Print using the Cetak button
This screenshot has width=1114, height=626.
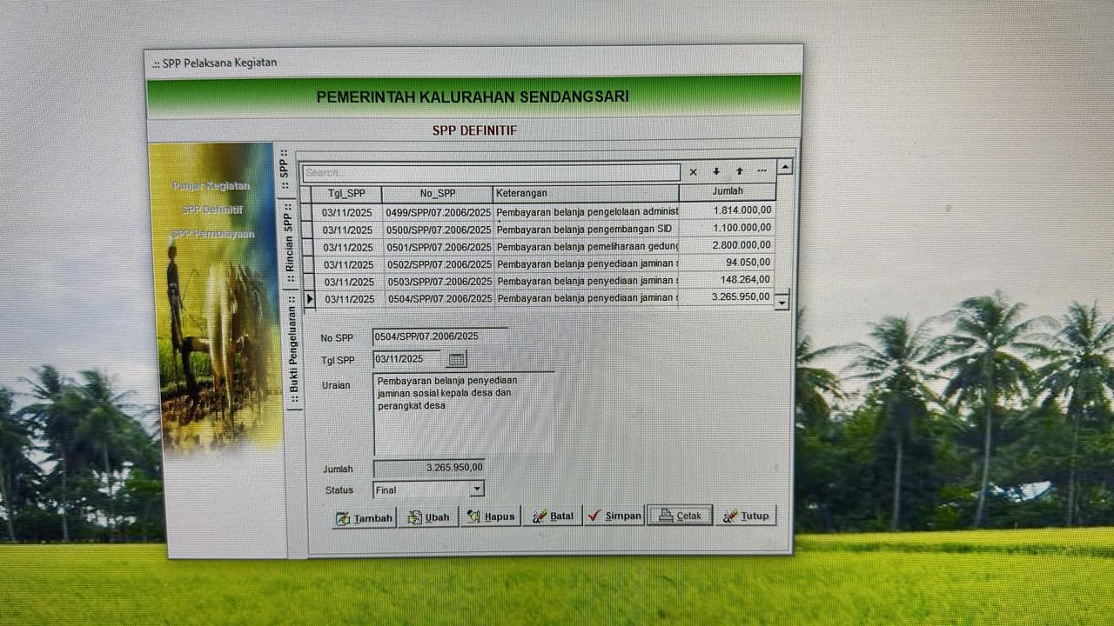680,516
